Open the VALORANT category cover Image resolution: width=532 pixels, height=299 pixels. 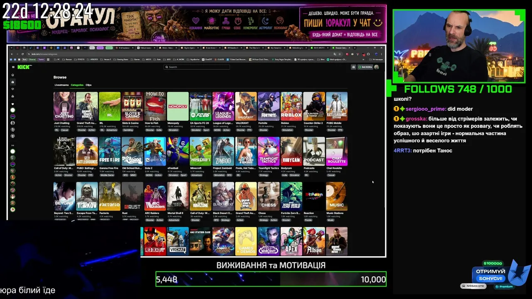point(246,106)
